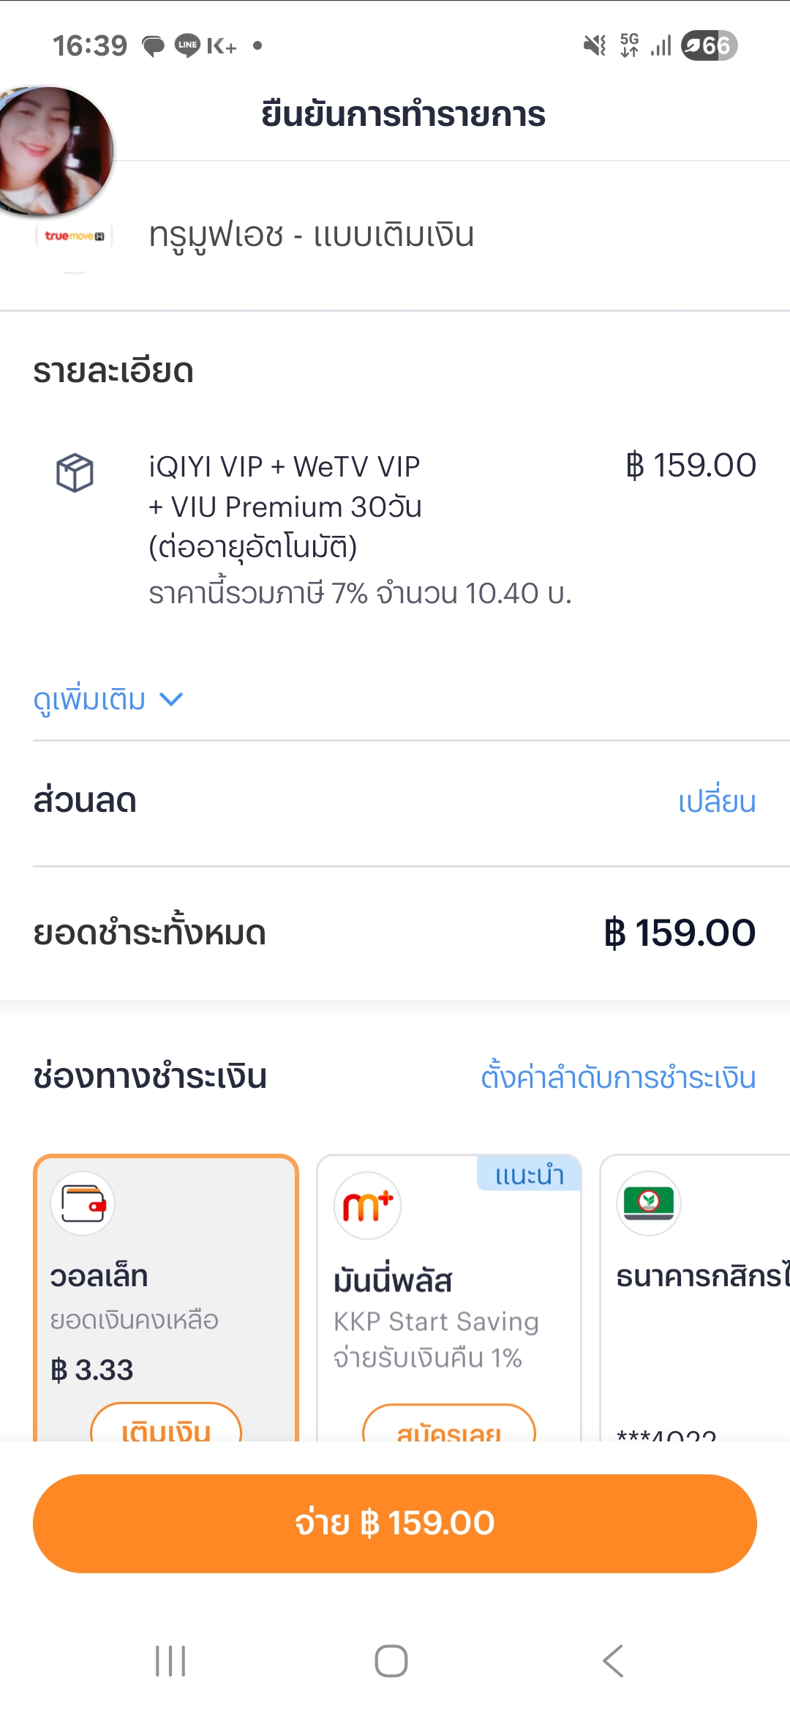The image size is (790, 1713).
Task: Tap สมัครเลย apply button for Money Plus
Action: [449, 1426]
